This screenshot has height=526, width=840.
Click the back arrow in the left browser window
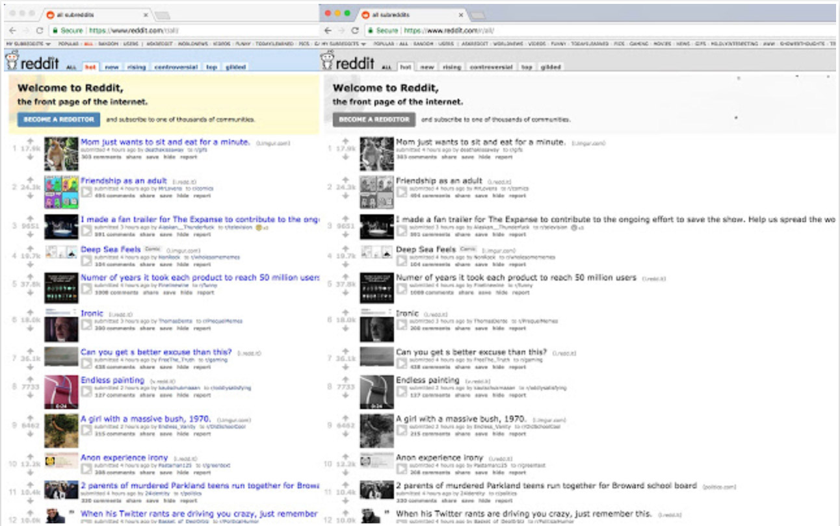coord(12,31)
